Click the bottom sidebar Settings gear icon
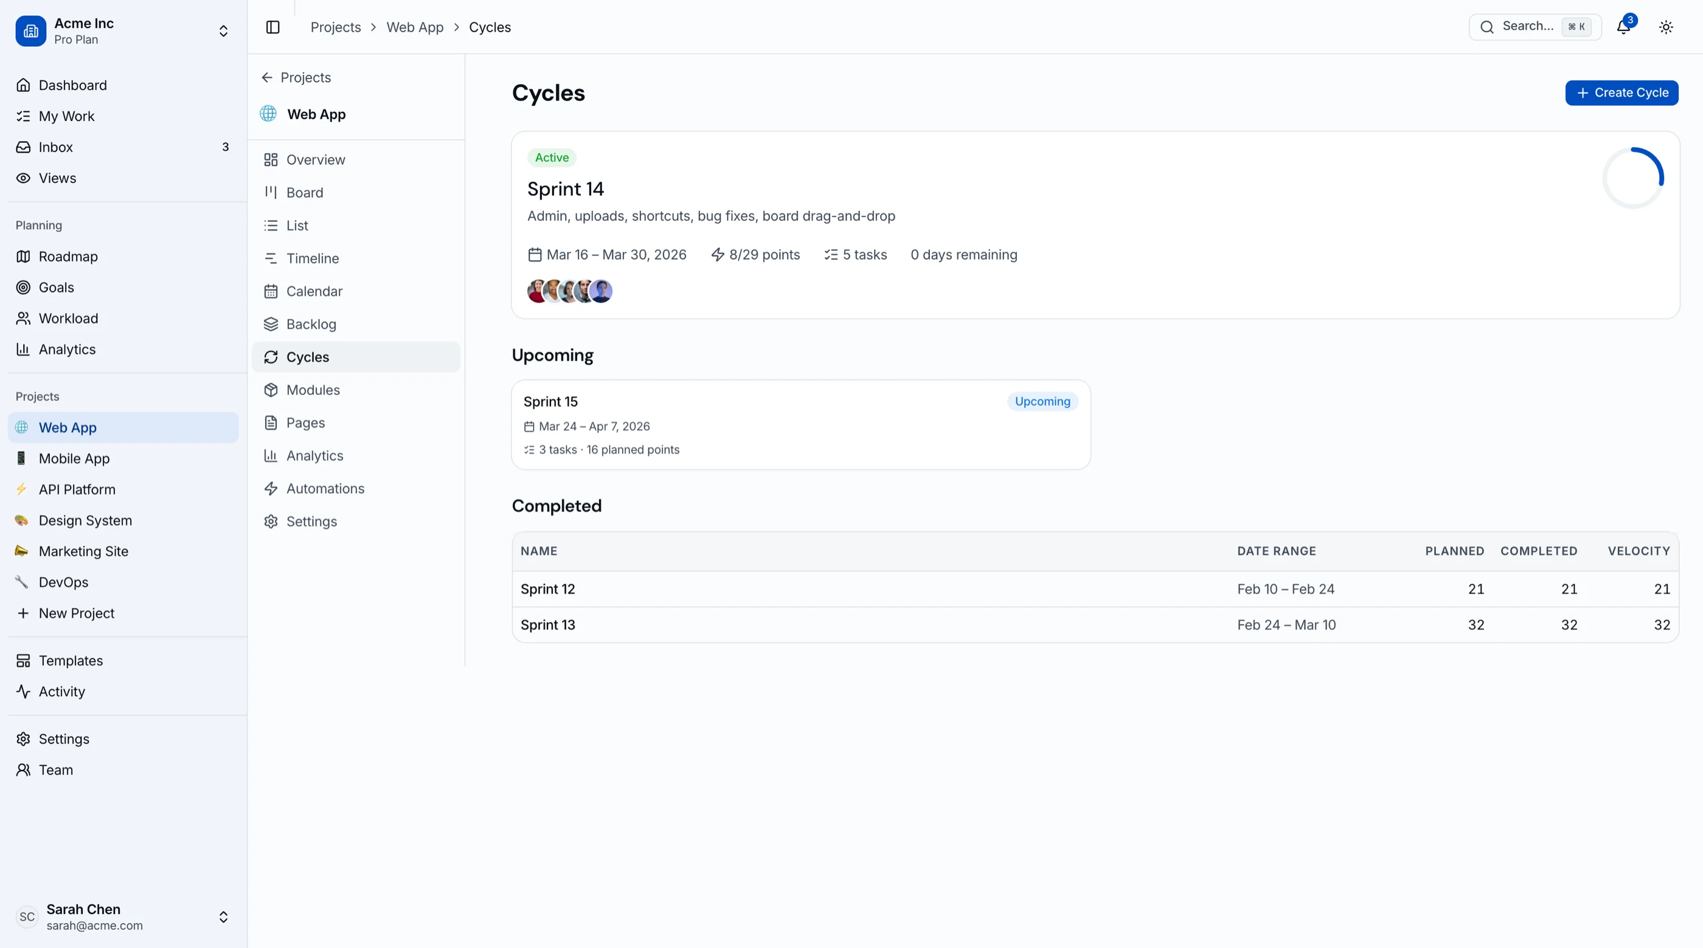 point(23,739)
